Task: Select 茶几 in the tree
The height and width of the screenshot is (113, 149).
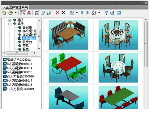Action: (26, 46)
